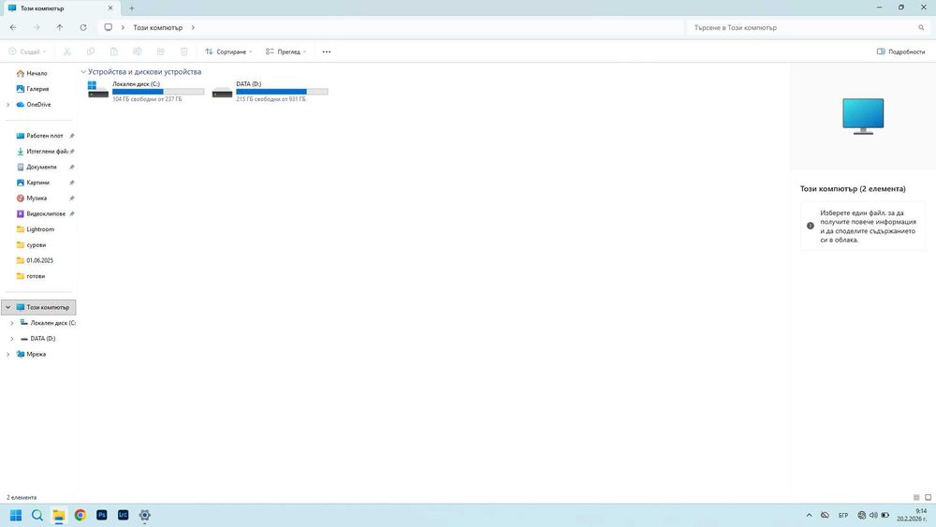Open the clock and date flyout
936x527 pixels.
[912, 515]
